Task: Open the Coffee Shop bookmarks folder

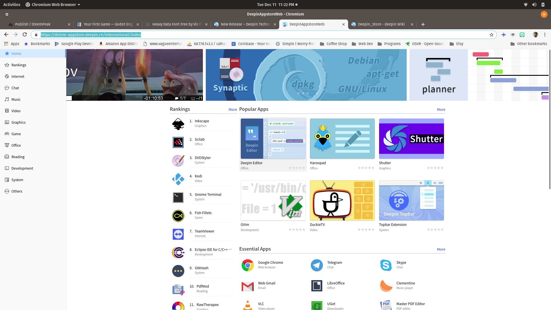Action: (x=333, y=44)
